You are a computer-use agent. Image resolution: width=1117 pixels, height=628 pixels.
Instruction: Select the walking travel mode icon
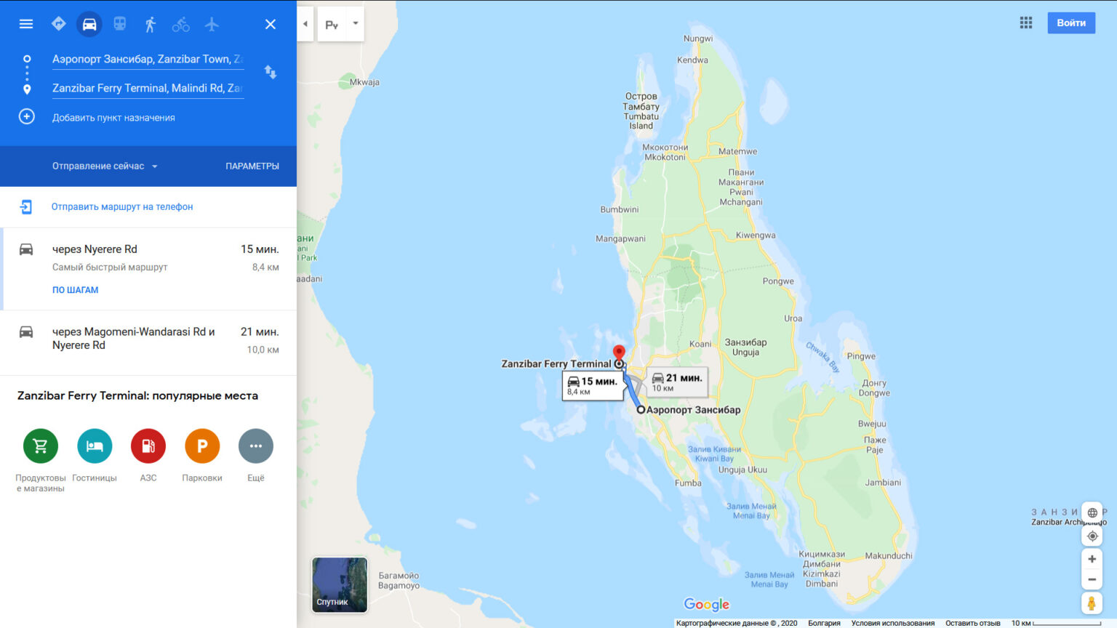[x=151, y=24]
